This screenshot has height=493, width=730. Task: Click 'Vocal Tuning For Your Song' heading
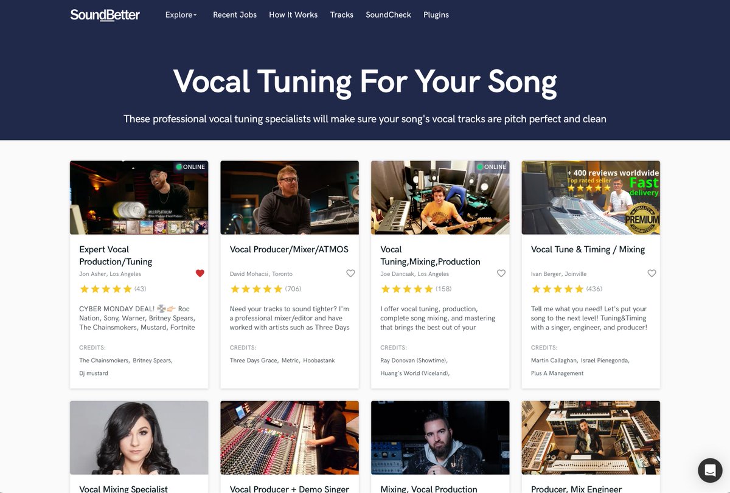365,81
